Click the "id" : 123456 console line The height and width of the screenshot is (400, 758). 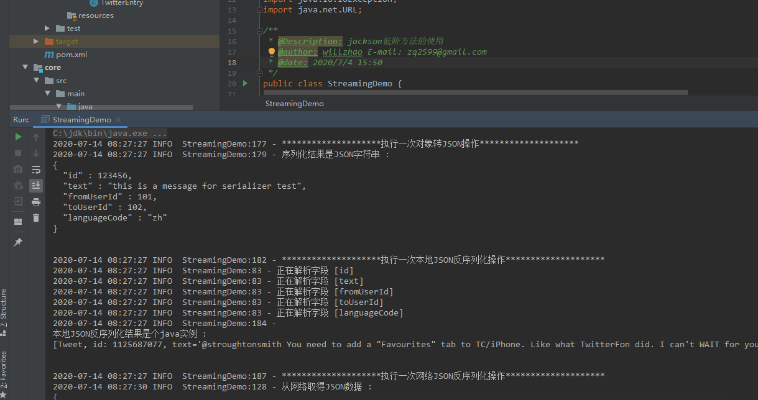98,175
